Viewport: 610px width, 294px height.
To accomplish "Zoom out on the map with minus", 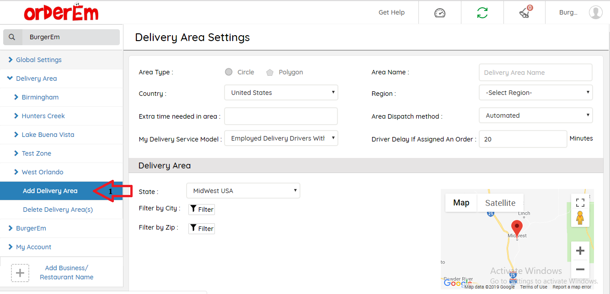I will coord(580,269).
